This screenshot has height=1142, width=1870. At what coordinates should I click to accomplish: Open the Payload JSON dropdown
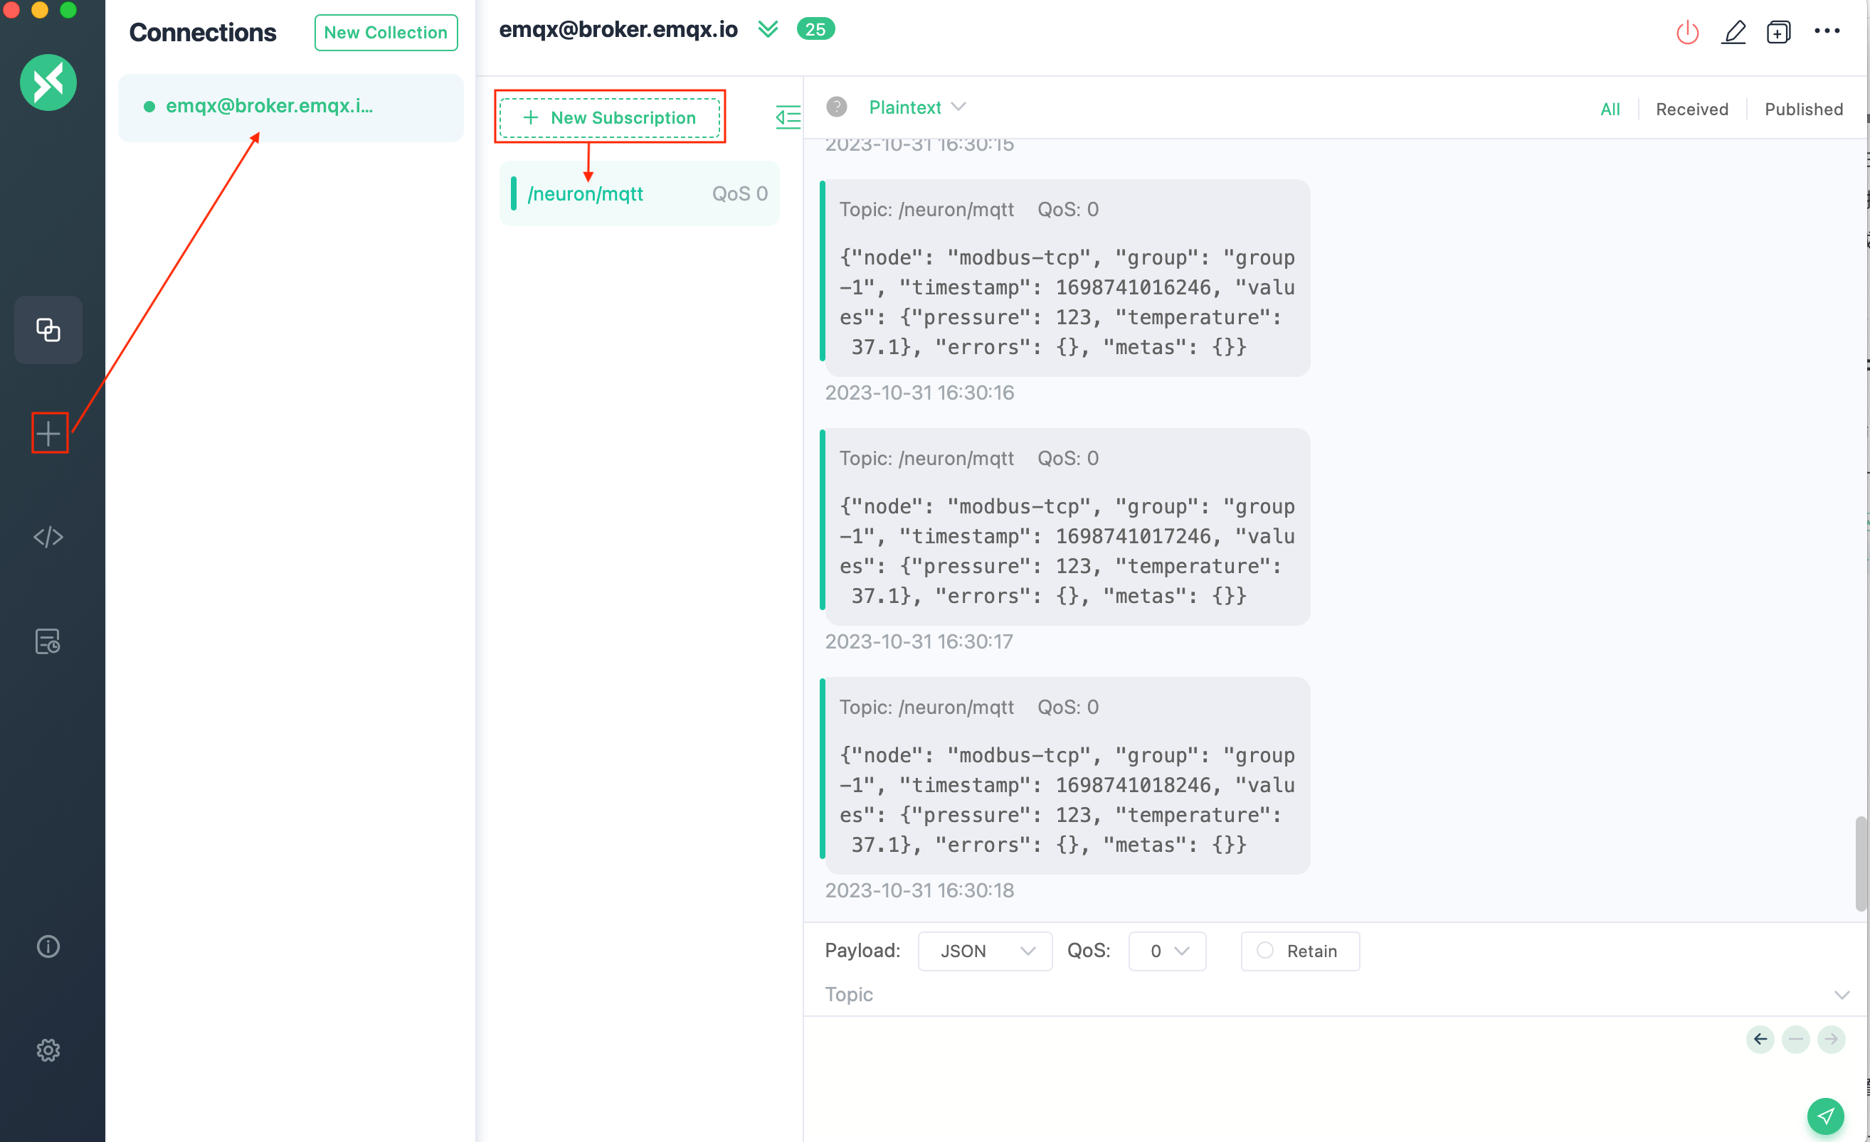(x=984, y=951)
